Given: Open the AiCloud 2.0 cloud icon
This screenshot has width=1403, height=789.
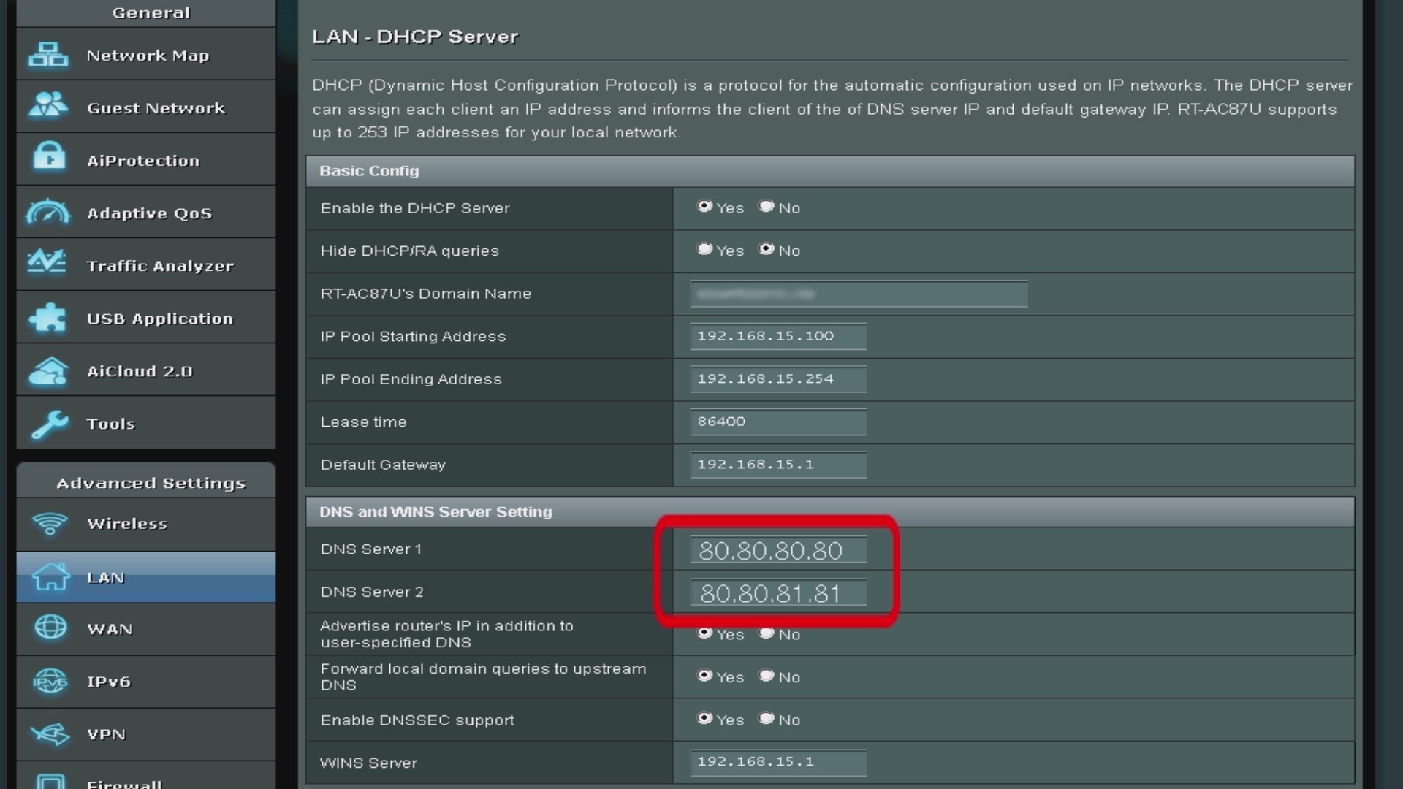Looking at the screenshot, I should coord(48,371).
